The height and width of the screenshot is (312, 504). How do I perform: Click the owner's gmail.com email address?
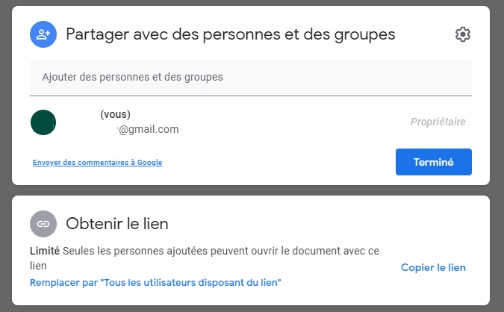(149, 129)
